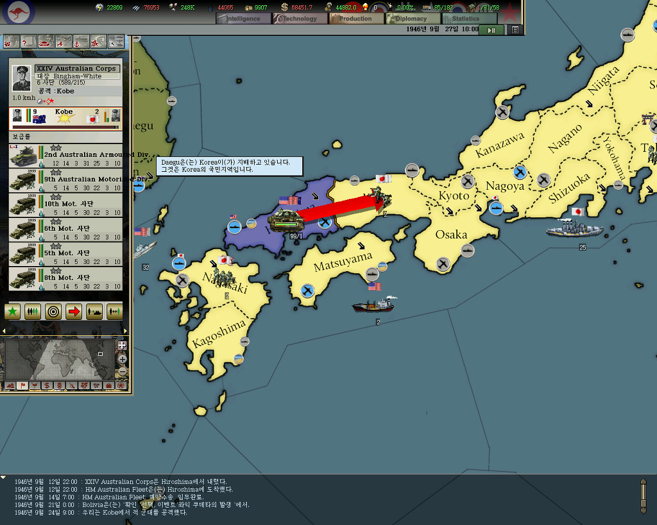Image resolution: width=657 pixels, height=525 pixels.
Task: Open the main menu list button
Action: point(515,30)
